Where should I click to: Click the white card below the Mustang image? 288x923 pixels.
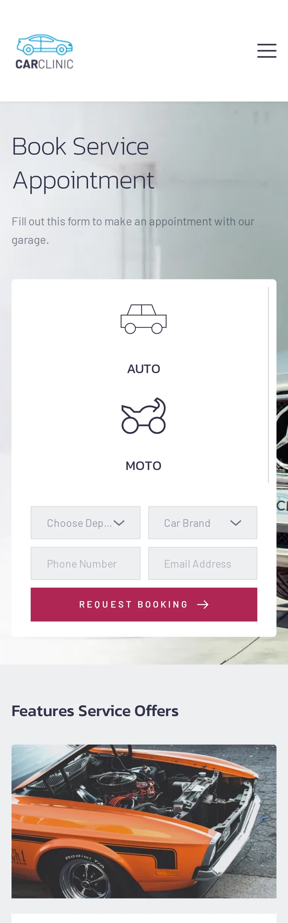pos(144,919)
